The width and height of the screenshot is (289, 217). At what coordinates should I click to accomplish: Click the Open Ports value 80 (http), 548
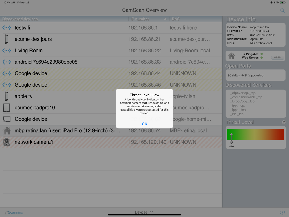point(246,75)
